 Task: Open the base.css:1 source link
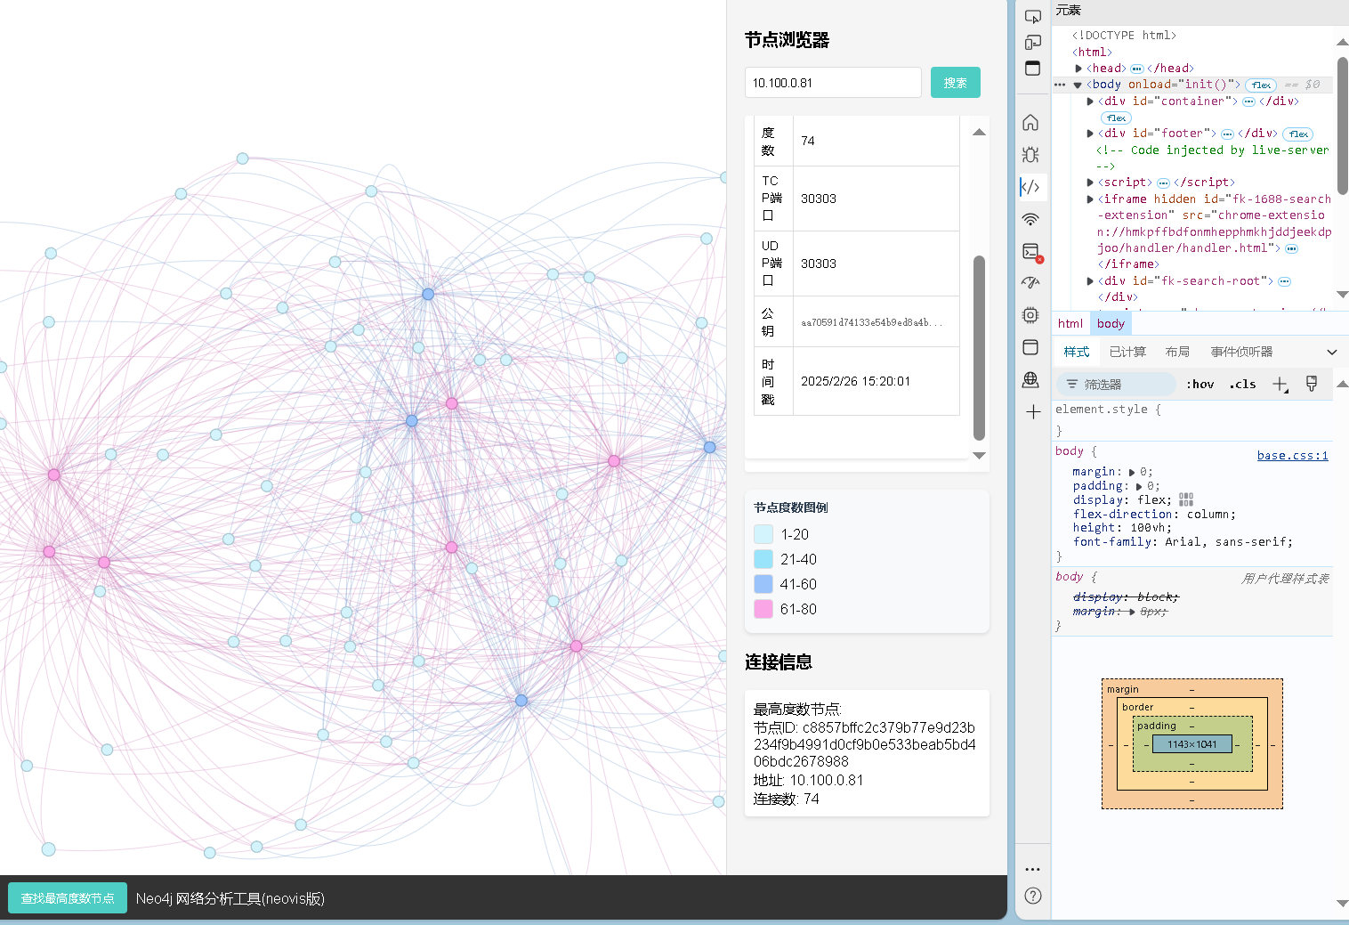(1292, 455)
